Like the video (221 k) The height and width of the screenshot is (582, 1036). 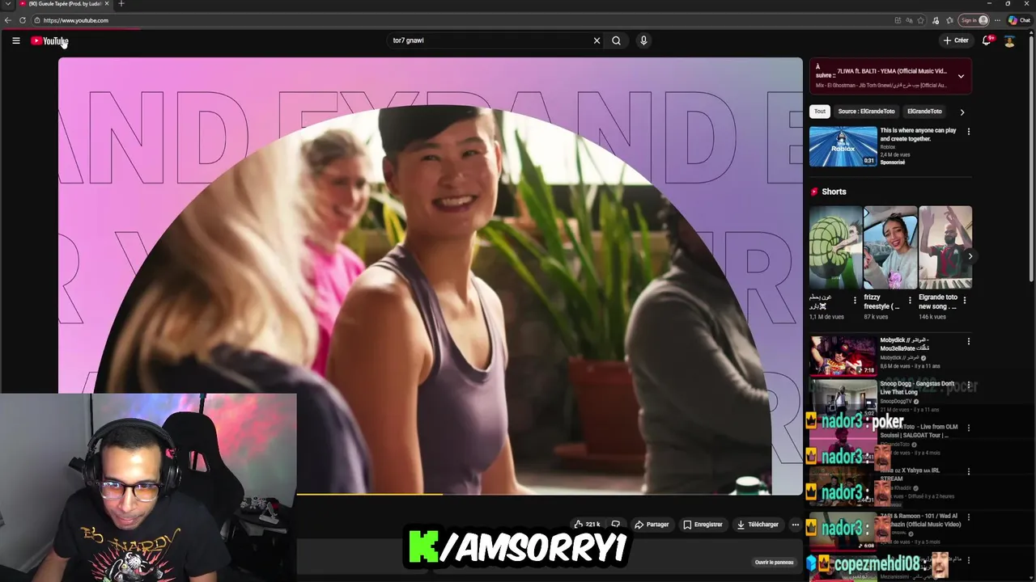[588, 525]
